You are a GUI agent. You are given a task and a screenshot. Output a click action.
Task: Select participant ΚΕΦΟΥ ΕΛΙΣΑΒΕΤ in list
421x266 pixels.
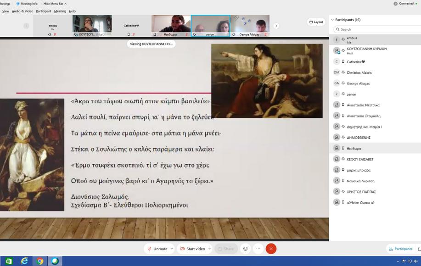tap(375, 159)
